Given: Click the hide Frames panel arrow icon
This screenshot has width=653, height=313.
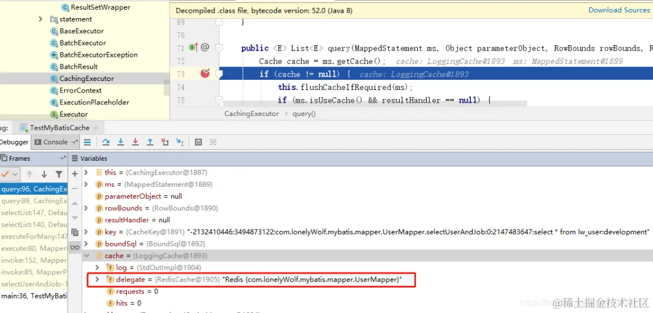Looking at the screenshot, I should [62, 158].
